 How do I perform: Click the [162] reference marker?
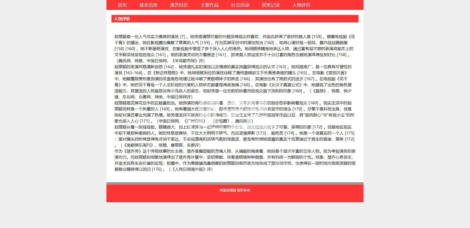pos(169,67)
